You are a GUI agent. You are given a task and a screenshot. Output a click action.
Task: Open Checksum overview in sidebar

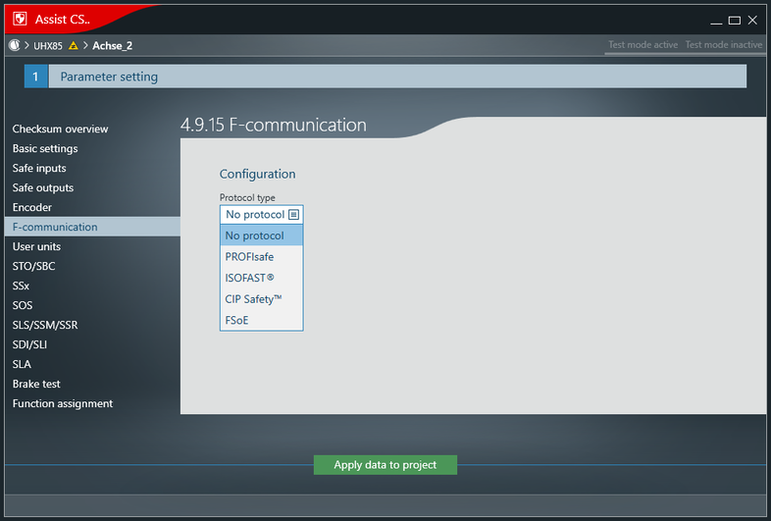click(x=60, y=129)
